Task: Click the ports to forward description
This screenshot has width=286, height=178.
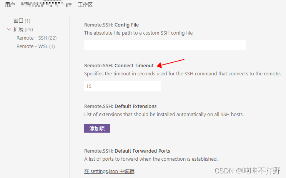Action: point(151,159)
